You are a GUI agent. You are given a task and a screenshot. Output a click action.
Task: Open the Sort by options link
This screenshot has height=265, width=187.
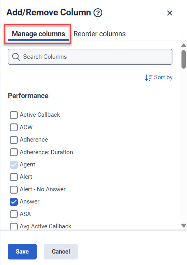click(163, 77)
